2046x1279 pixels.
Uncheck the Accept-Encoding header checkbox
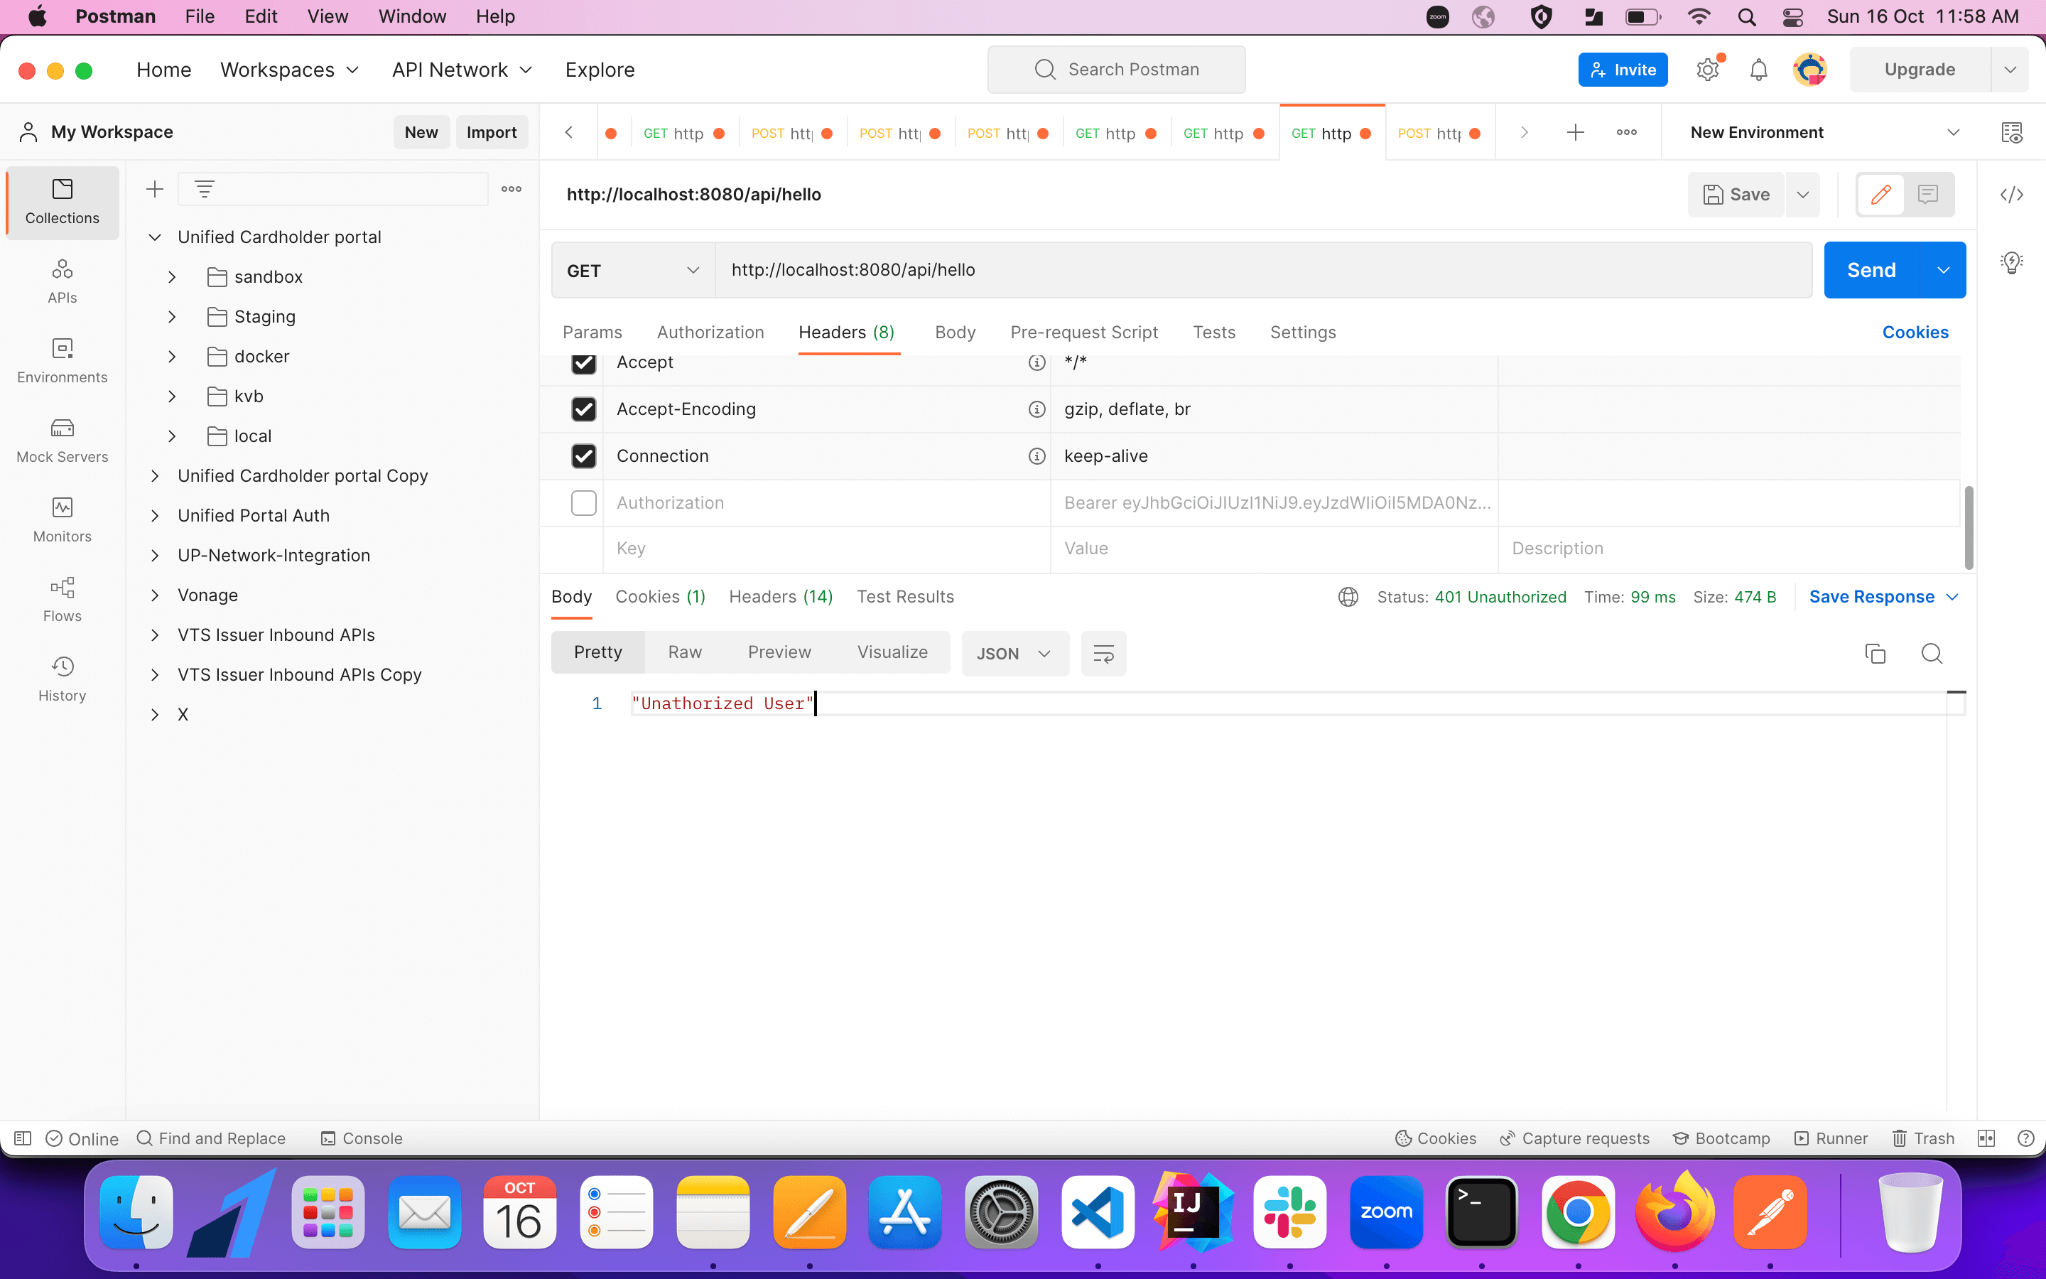[583, 409]
